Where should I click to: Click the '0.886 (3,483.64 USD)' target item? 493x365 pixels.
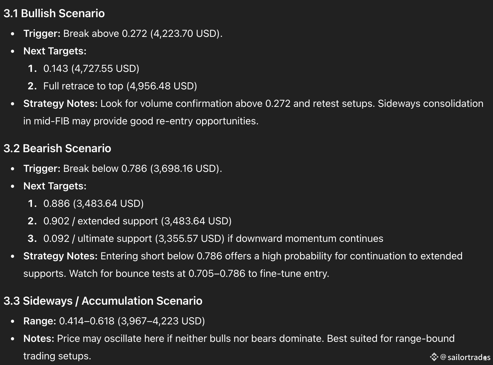(x=93, y=203)
